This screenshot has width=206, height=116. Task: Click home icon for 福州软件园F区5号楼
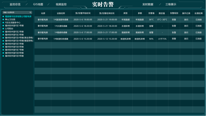pyautogui.click(x=3, y=44)
